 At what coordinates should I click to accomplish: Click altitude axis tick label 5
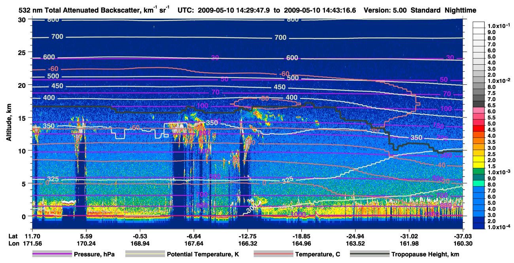25,183
